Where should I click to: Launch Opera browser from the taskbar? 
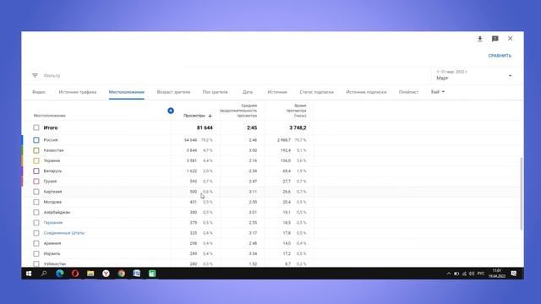tap(75, 274)
